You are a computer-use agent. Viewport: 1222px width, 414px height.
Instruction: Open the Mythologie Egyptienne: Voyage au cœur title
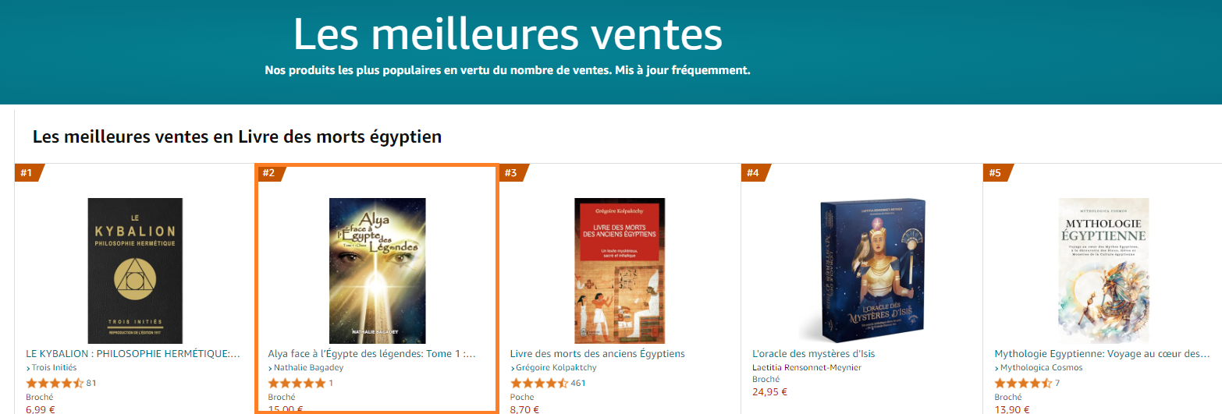pos(1103,353)
